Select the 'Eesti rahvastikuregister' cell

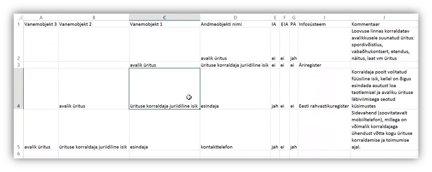point(324,106)
